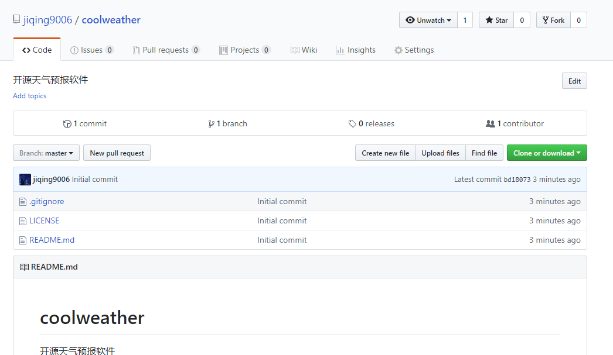Click the README.md panel title text

(55, 267)
